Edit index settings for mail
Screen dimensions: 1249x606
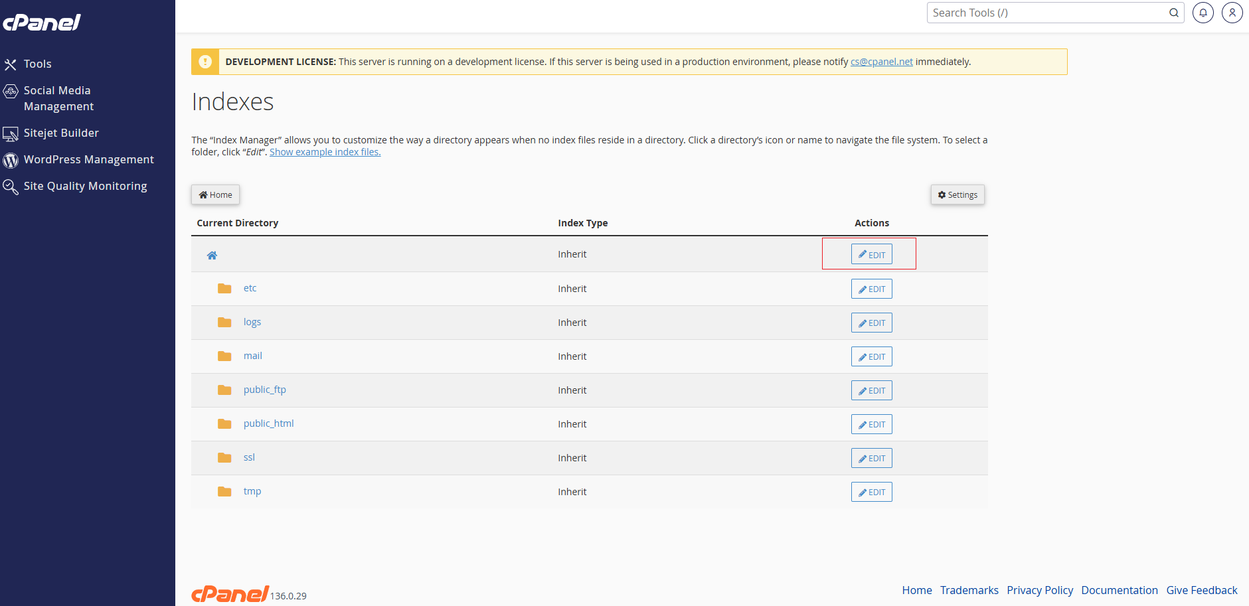(x=871, y=356)
